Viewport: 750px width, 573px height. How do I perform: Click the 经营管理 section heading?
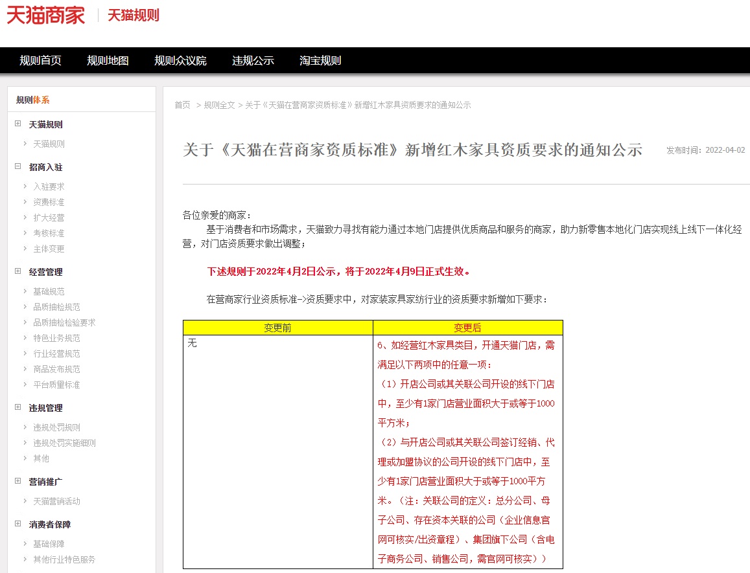click(x=45, y=272)
